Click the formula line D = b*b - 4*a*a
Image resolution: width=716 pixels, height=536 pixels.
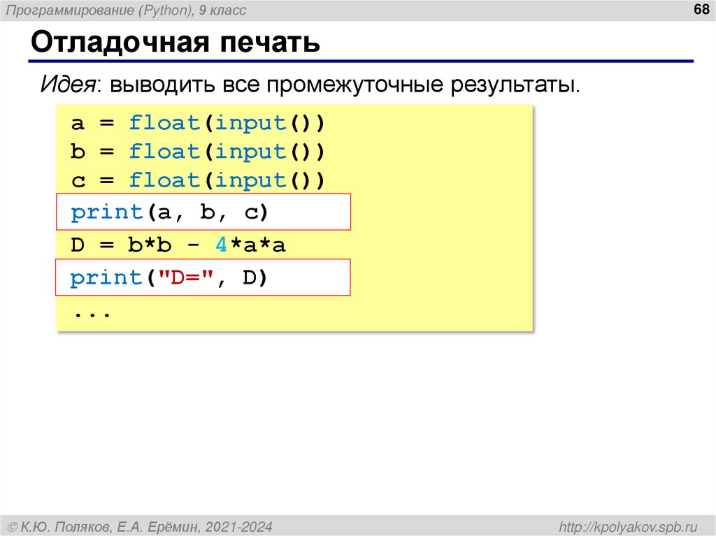(178, 245)
